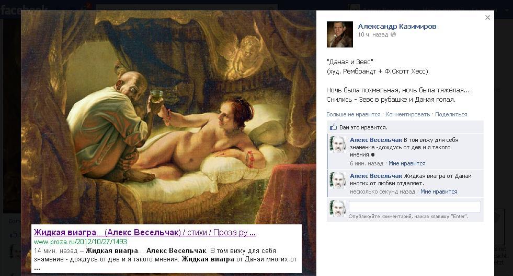The width and height of the screenshot is (513, 276).
Task: Focus the comment input field
Action: 415,207
